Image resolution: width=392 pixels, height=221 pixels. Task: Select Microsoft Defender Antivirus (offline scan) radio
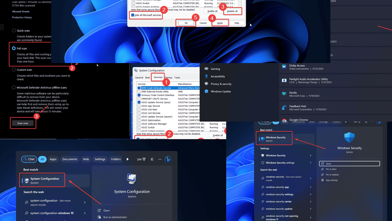pos(14,87)
